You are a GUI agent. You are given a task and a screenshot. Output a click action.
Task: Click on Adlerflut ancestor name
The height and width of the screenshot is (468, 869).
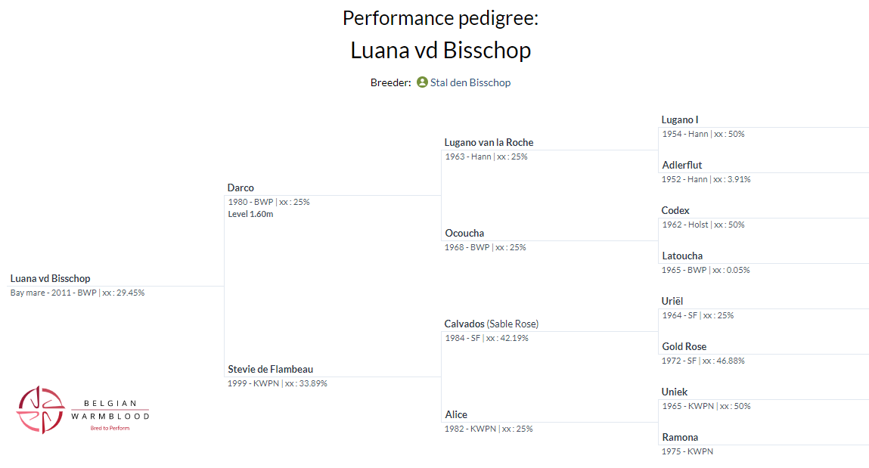pos(681,165)
